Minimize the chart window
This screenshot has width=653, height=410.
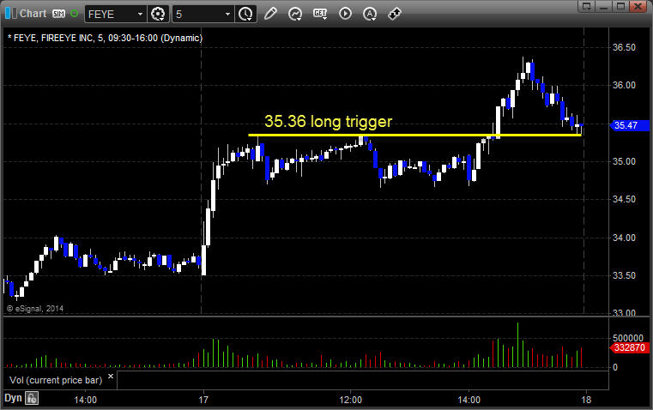pyautogui.click(x=604, y=6)
